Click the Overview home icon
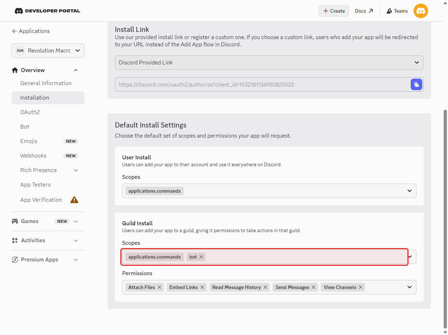Screen dimensions: 448x335 point(15,70)
